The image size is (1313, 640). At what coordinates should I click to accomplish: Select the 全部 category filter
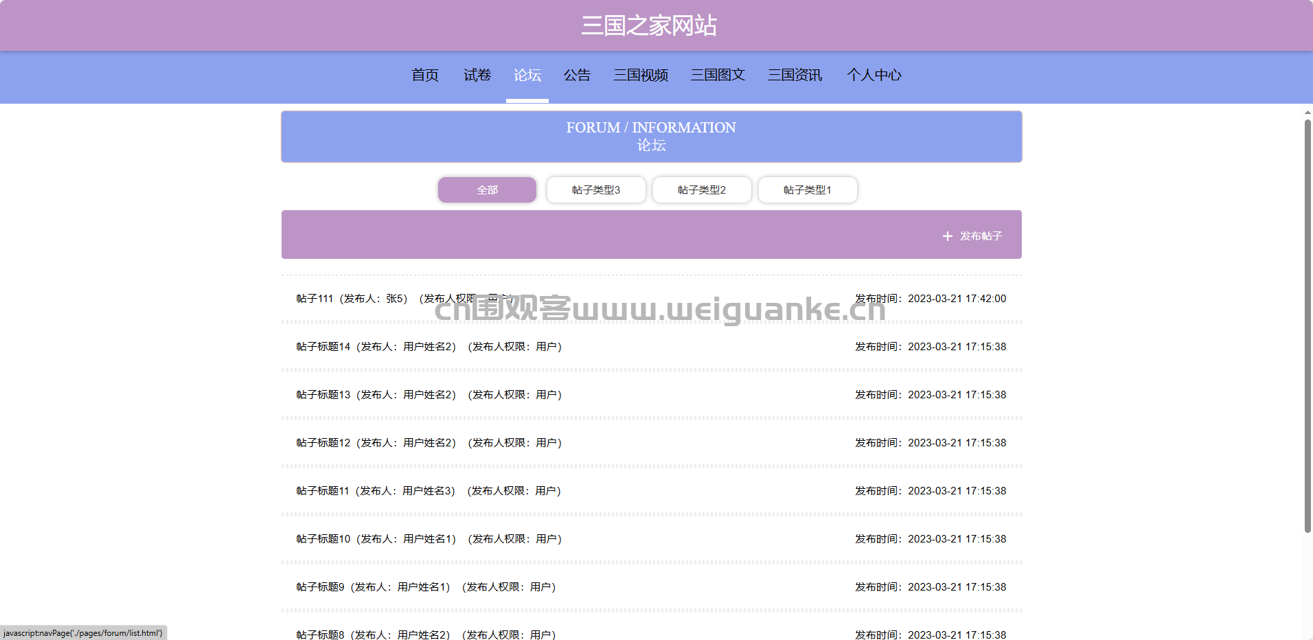point(487,190)
